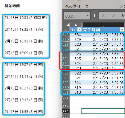Click cell 2/14/23 11:11:55
The width and height of the screenshot is (125, 118).
click(x=103, y=78)
